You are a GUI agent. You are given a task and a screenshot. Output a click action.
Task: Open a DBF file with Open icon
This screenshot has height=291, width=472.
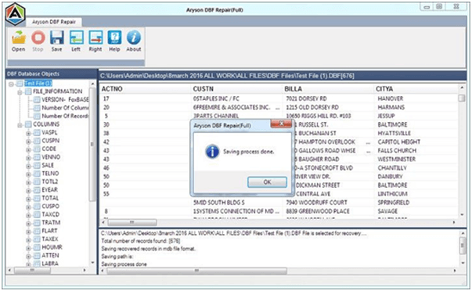(x=18, y=41)
